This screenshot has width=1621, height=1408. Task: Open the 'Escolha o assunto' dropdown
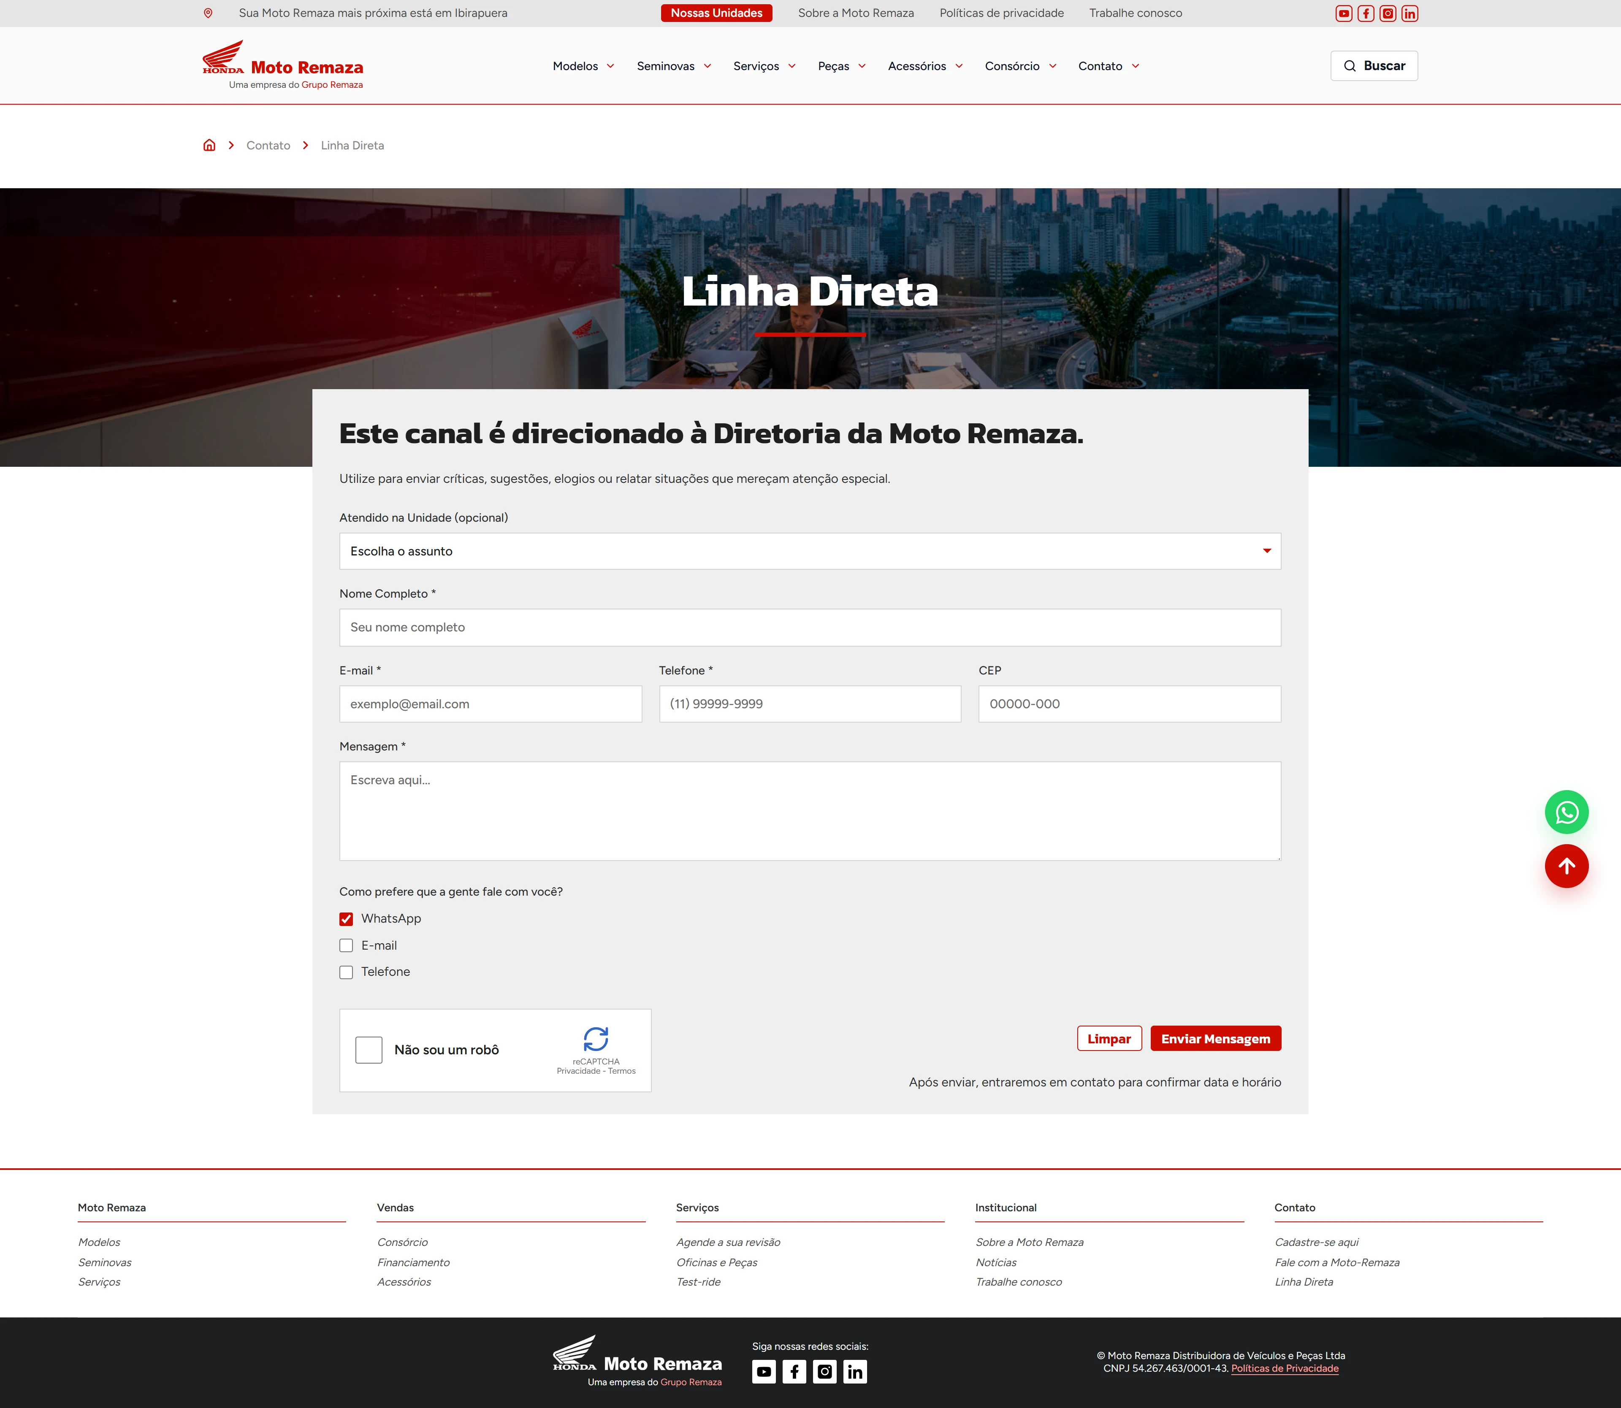[x=810, y=552]
